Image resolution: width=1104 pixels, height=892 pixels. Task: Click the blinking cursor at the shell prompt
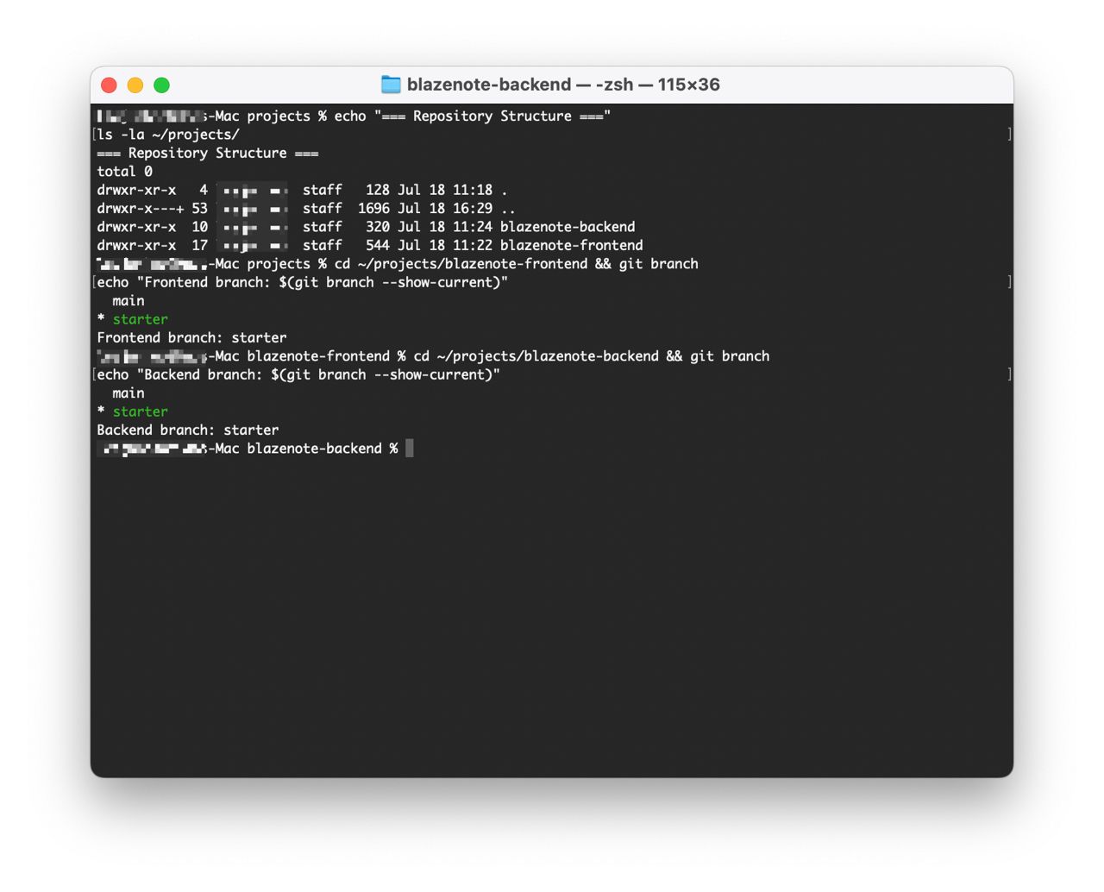[410, 448]
